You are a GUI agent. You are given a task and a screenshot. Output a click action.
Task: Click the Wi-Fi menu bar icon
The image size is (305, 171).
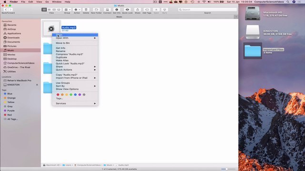tap(204, 2)
